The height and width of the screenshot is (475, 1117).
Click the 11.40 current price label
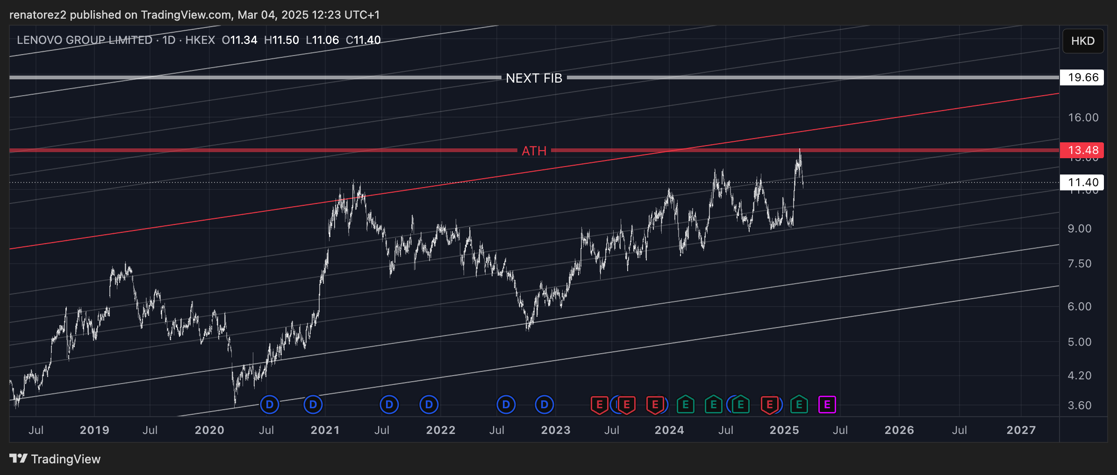(1082, 182)
